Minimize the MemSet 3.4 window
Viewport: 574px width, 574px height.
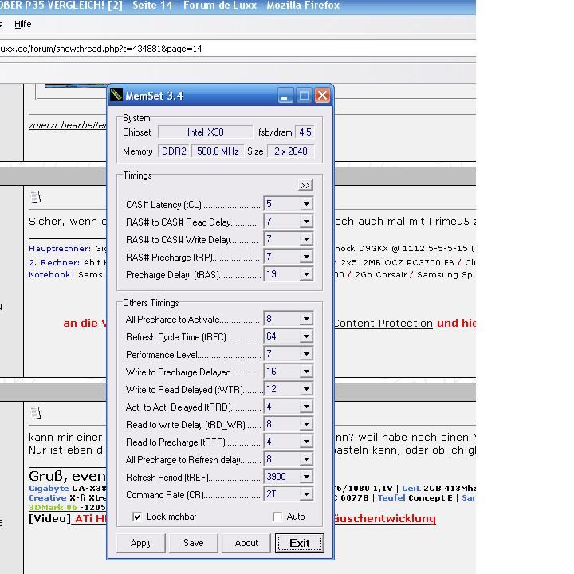click(x=285, y=96)
